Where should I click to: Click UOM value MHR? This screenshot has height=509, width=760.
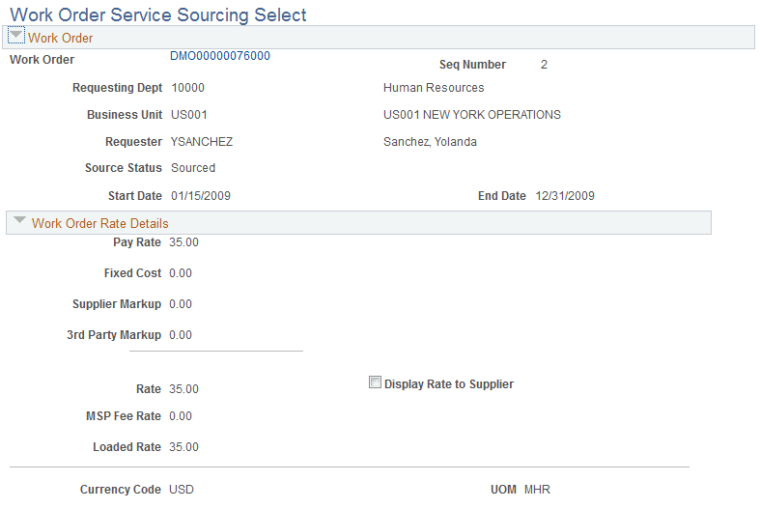[537, 490]
